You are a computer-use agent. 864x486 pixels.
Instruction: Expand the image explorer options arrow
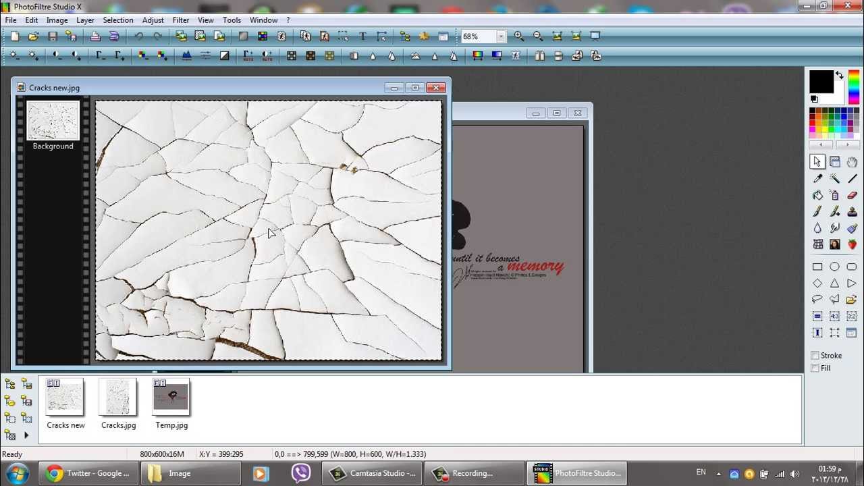(26, 435)
